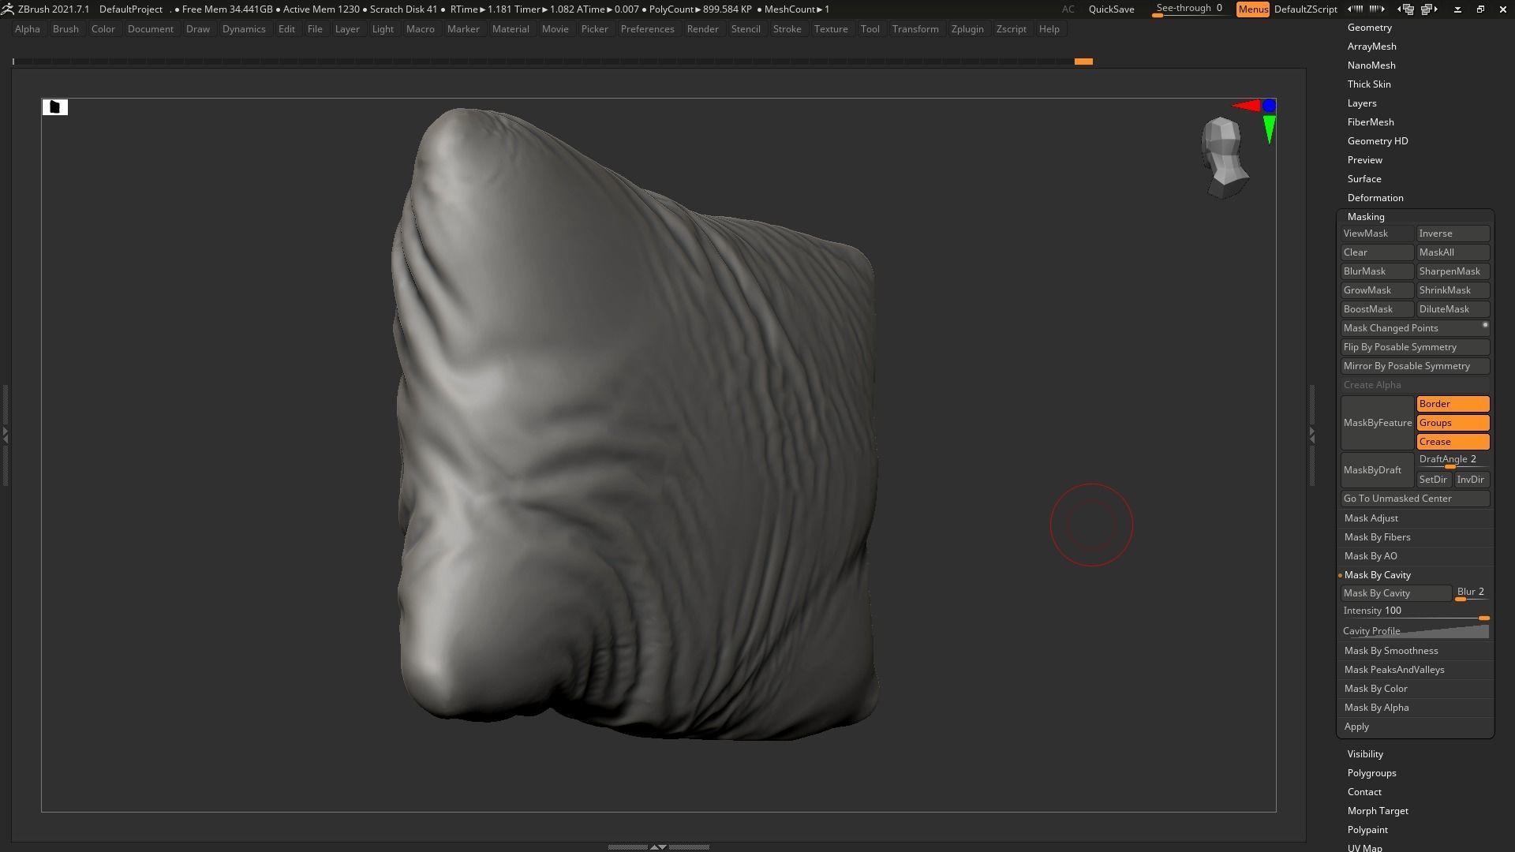The width and height of the screenshot is (1515, 852).
Task: Expand the Polygroups sub-palette
Action: tap(1371, 773)
